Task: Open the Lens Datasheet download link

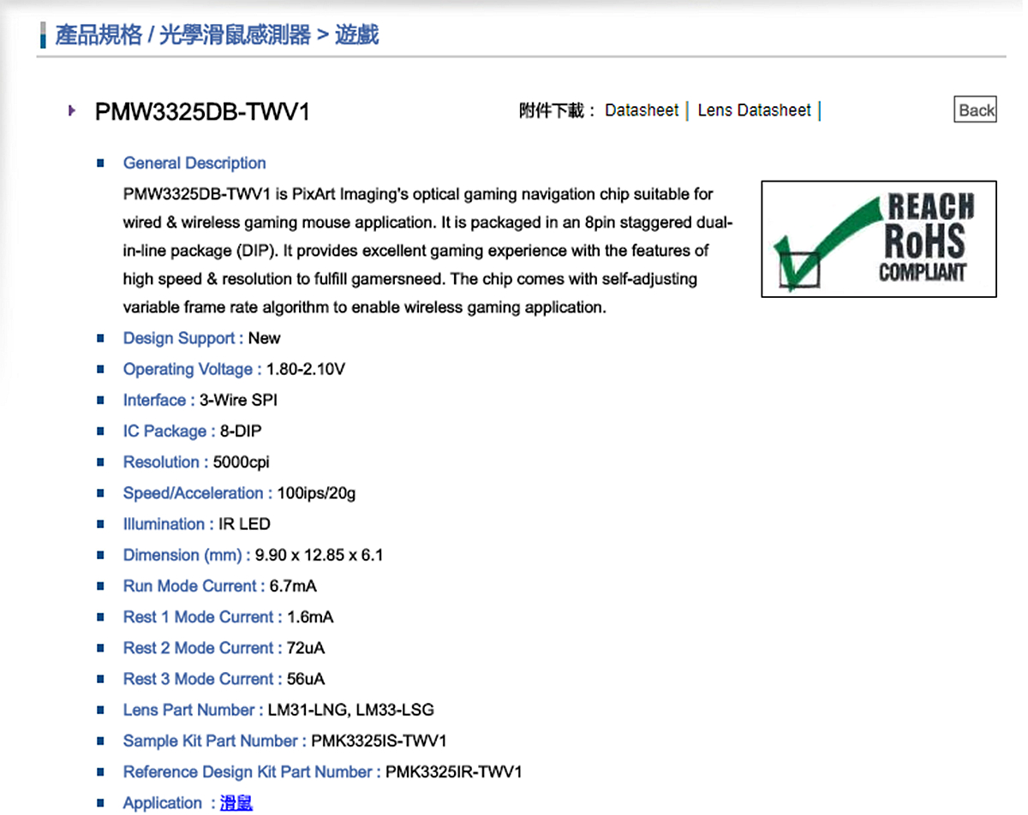Action: click(754, 110)
